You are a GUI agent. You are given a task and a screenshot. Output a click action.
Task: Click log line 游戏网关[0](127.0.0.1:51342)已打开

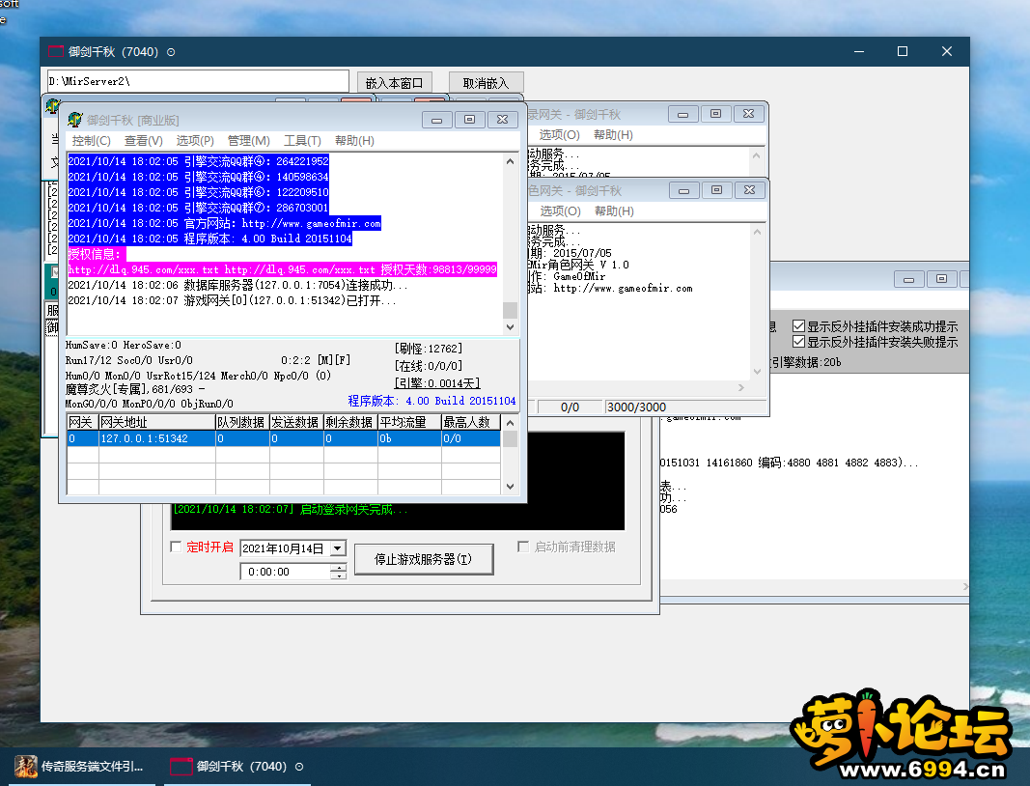coord(232,300)
